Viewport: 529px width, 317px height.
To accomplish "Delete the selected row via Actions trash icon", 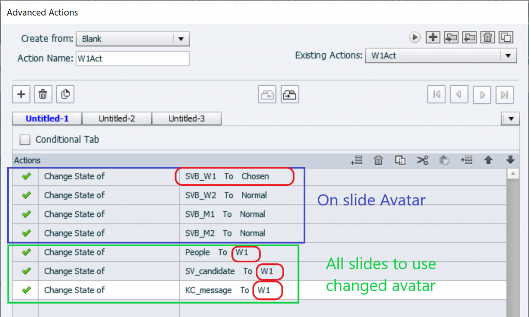I will click(x=378, y=160).
